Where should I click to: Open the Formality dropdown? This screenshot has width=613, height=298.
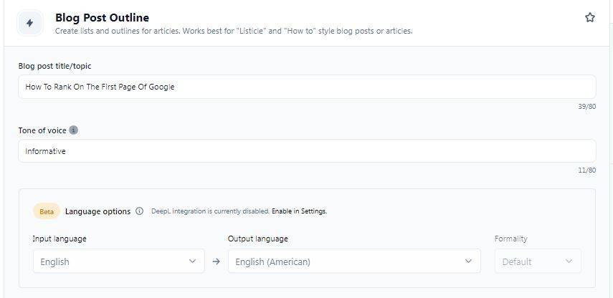point(538,261)
